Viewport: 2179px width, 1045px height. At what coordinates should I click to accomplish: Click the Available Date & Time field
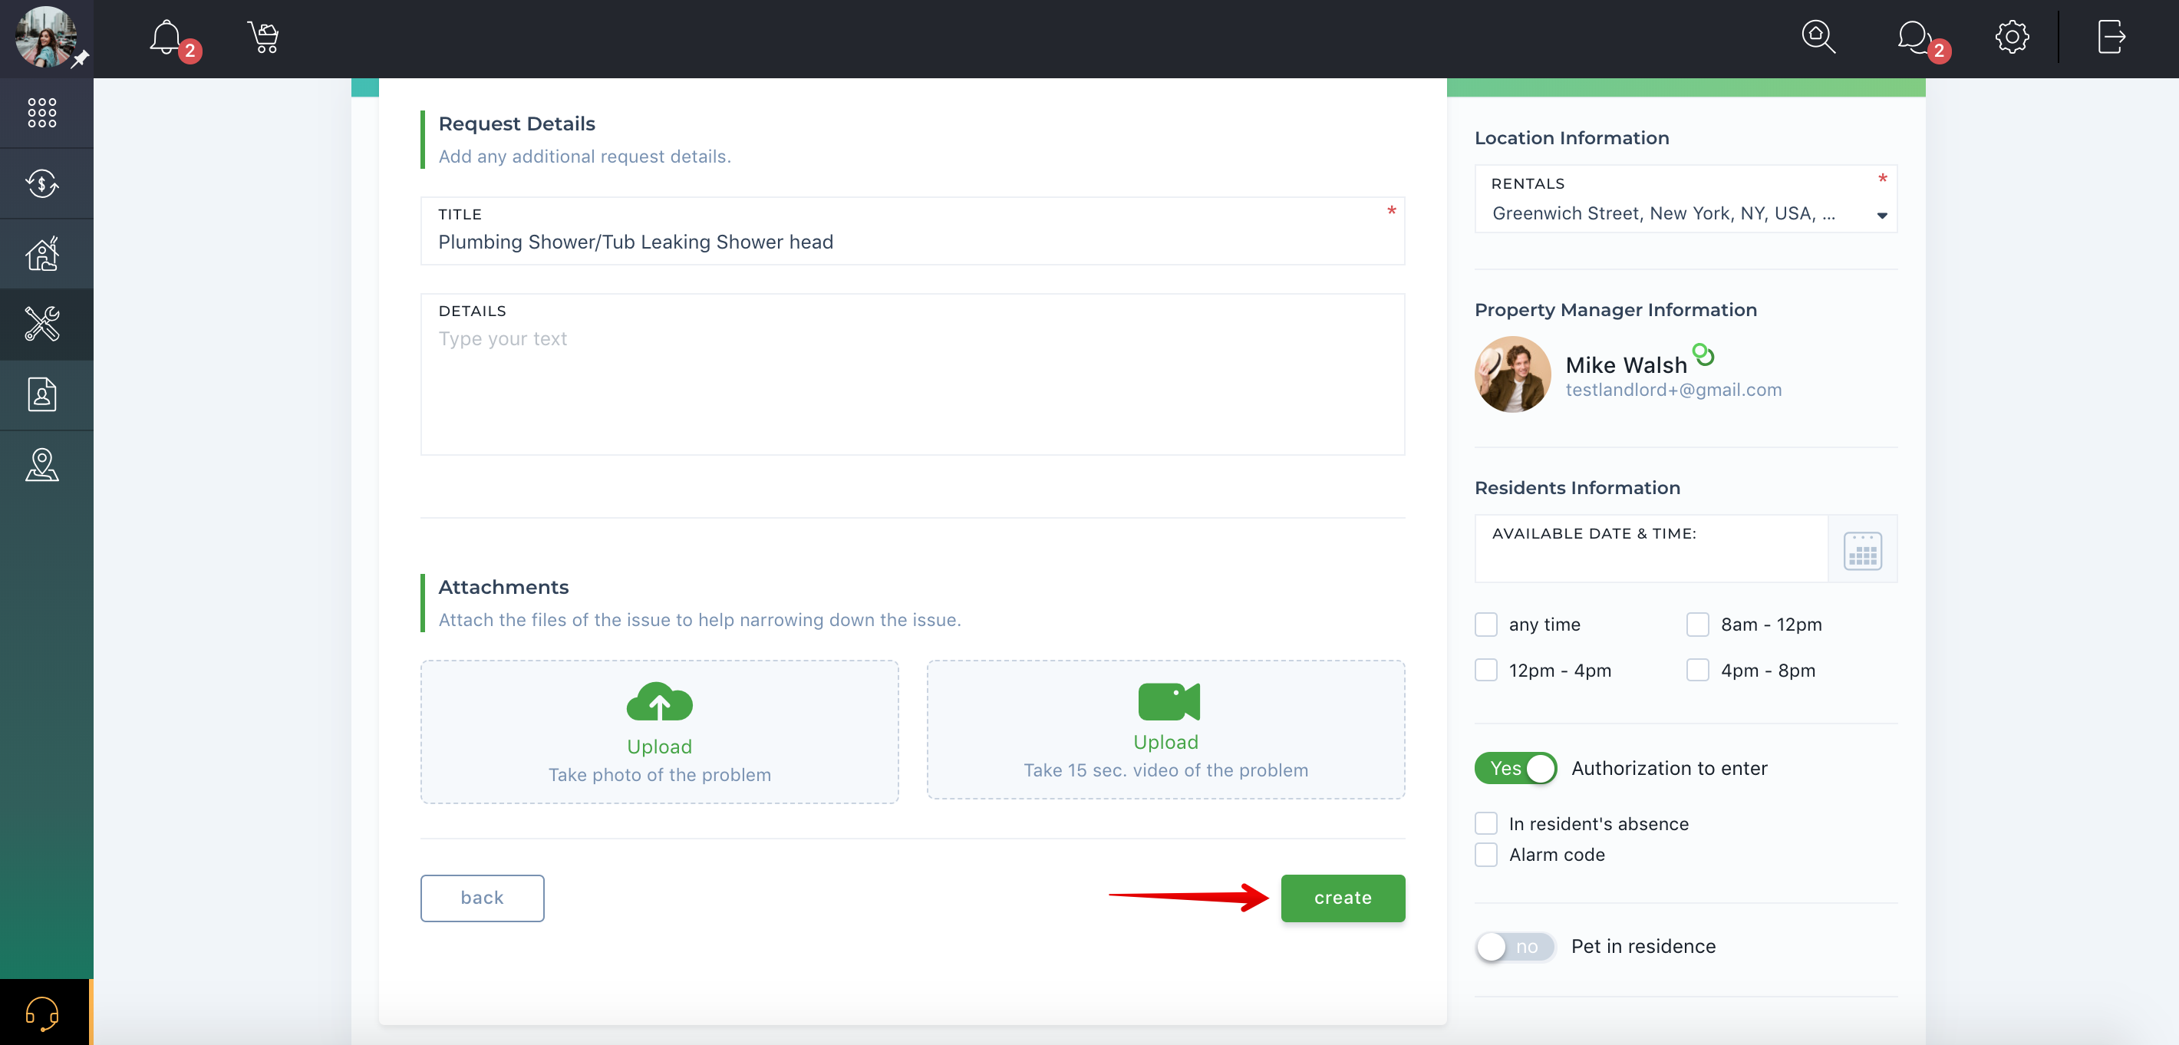click(1650, 549)
